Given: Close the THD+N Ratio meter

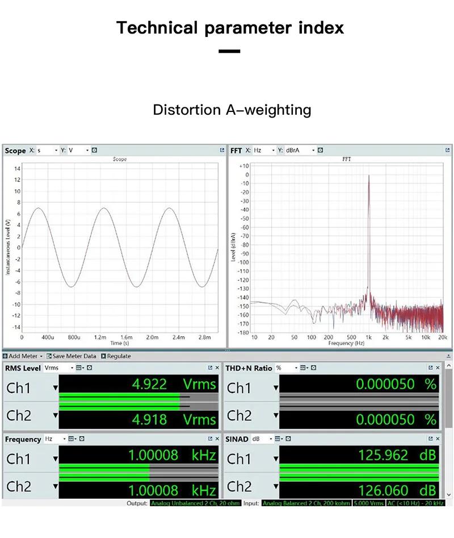Looking at the screenshot, I should 438,368.
